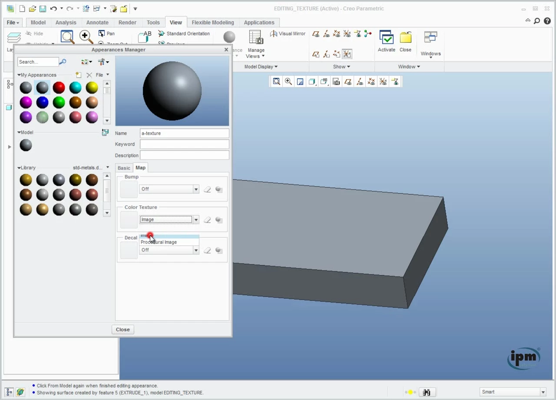Select the red appearance sphere

pyautogui.click(x=59, y=87)
